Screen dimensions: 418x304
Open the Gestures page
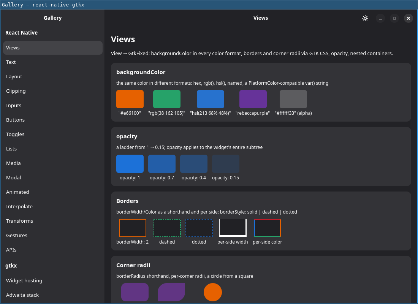(x=53, y=235)
